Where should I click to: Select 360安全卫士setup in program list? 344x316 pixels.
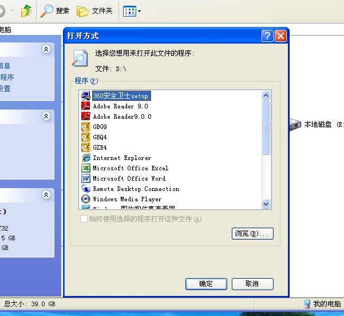[x=121, y=96]
